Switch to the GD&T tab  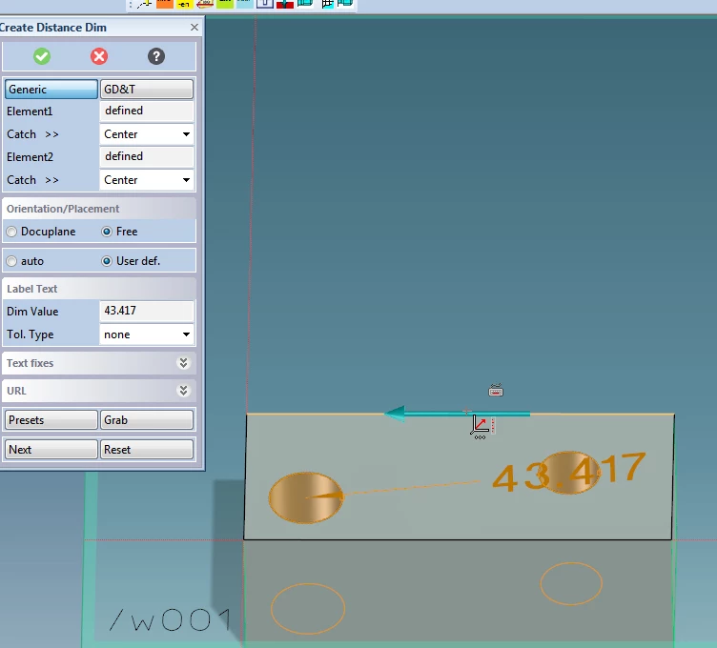click(146, 90)
